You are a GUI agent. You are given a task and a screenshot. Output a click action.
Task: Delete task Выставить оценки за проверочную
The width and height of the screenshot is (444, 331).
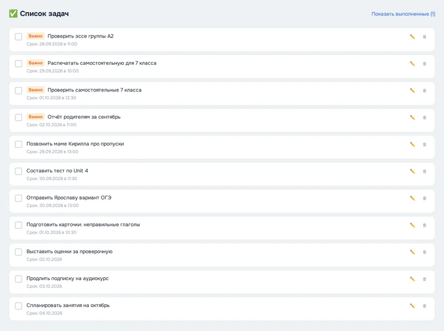[x=425, y=252]
